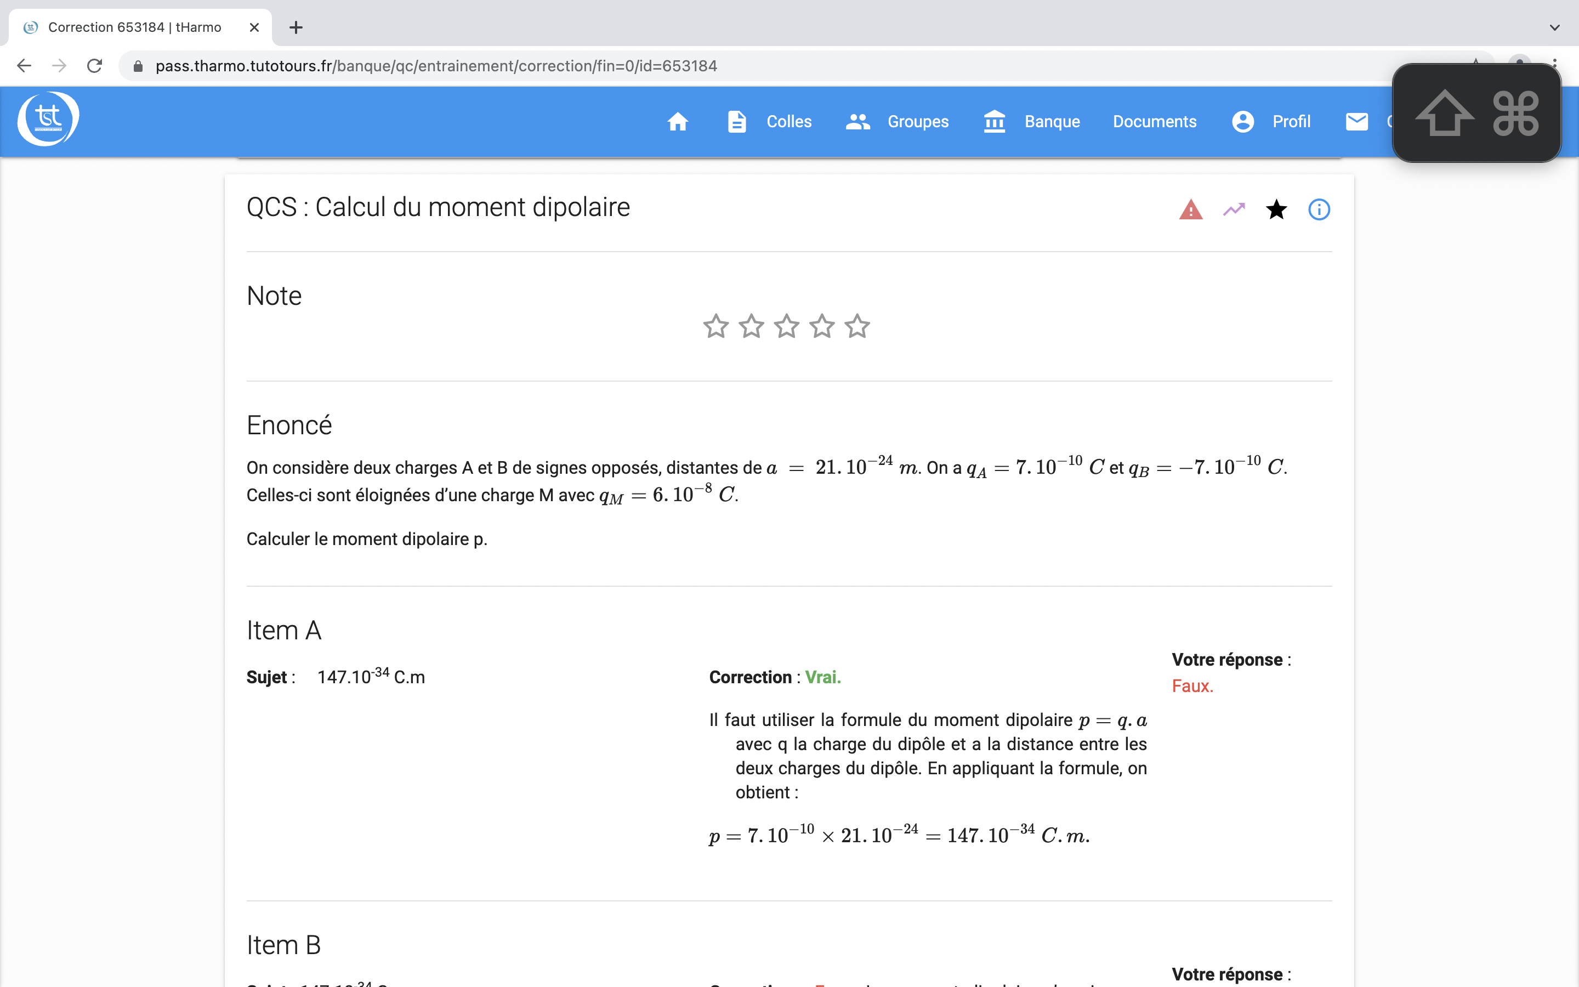
Task: Click the address bar URL
Action: coord(436,66)
